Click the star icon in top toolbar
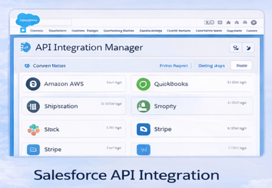 coord(229,23)
